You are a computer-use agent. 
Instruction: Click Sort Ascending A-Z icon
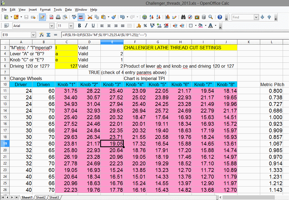(x=151, y=17)
